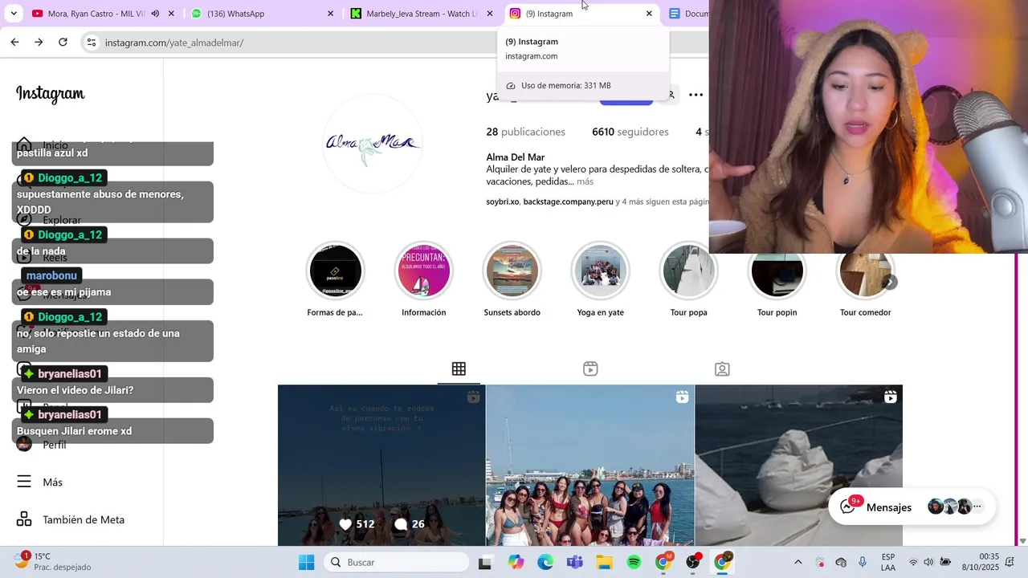Click 28 publicaciones count

(525, 132)
